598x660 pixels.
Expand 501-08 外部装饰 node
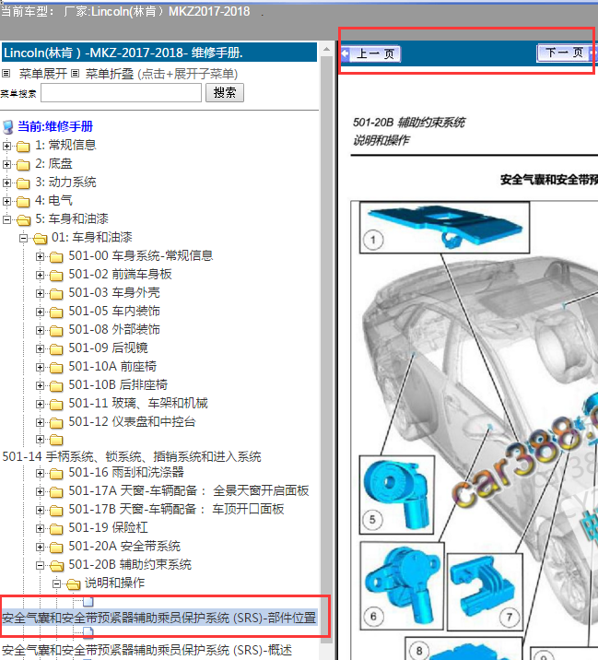point(40,330)
